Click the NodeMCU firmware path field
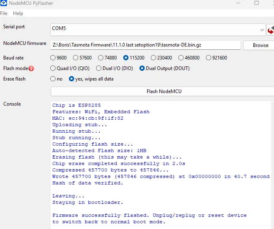The width and height of the screenshot is (274, 229). 145,45
